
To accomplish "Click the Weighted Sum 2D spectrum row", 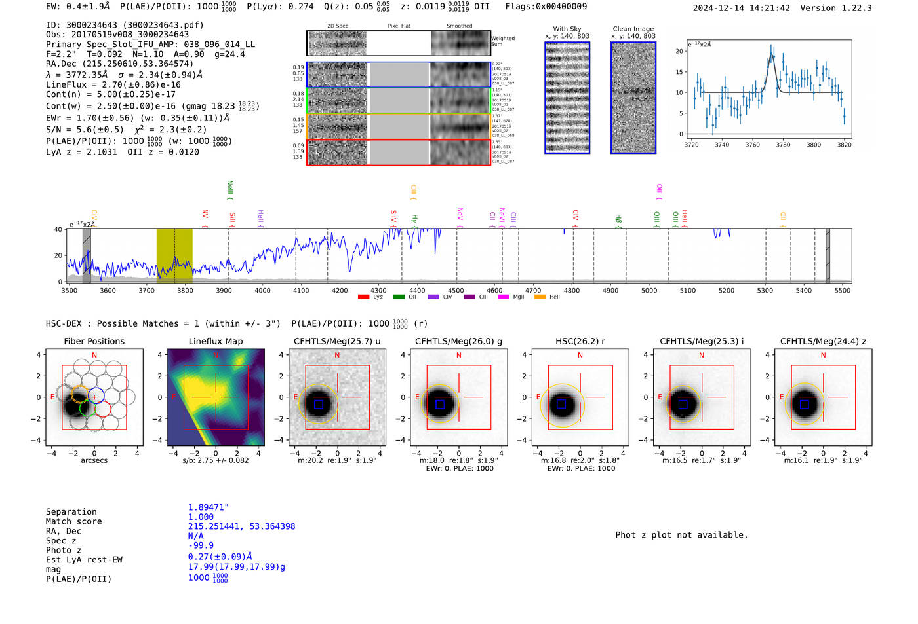I will point(398,43).
